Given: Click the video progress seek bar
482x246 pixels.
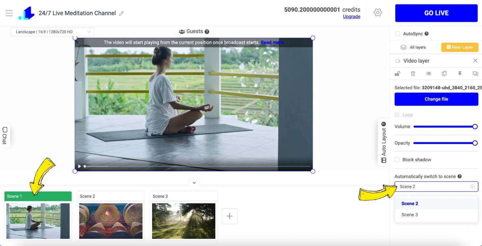Looking at the screenshot, I should click(x=197, y=166).
